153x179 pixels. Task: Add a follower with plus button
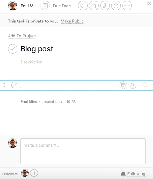click(34, 173)
